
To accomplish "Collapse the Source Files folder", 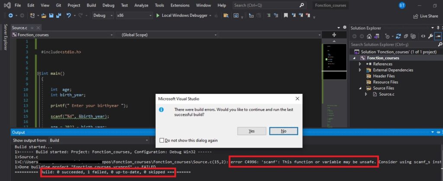I will [x=360, y=88].
